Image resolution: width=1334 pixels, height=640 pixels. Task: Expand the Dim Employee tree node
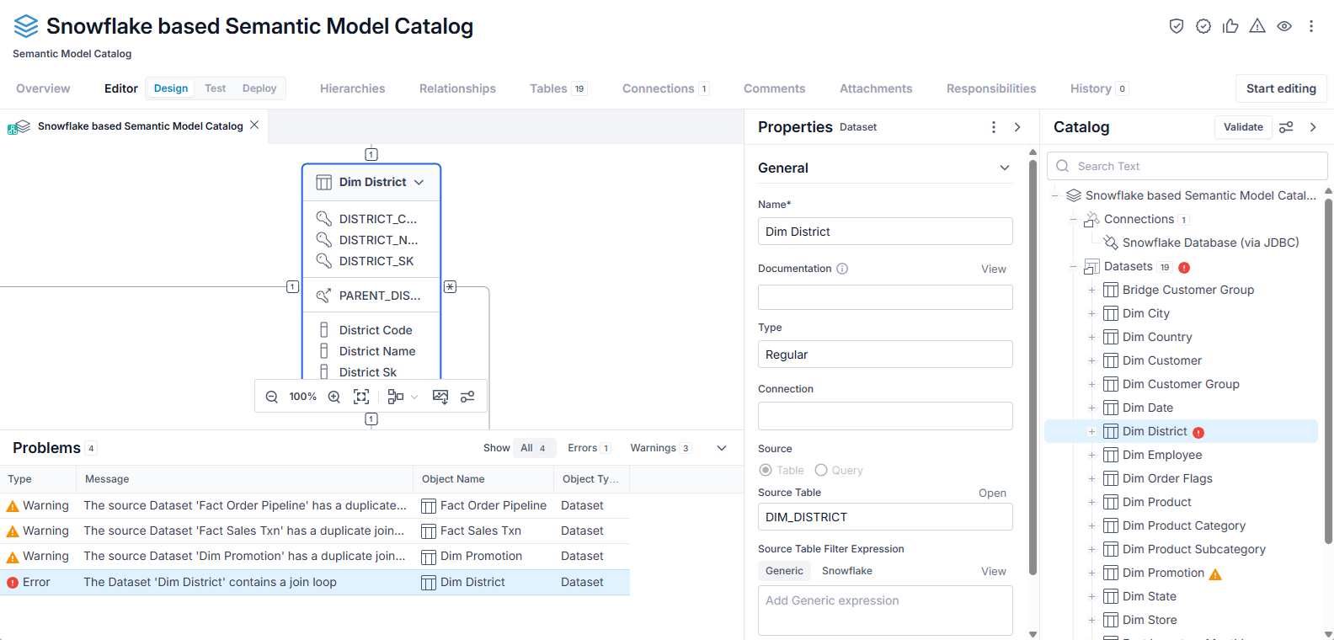click(x=1092, y=456)
